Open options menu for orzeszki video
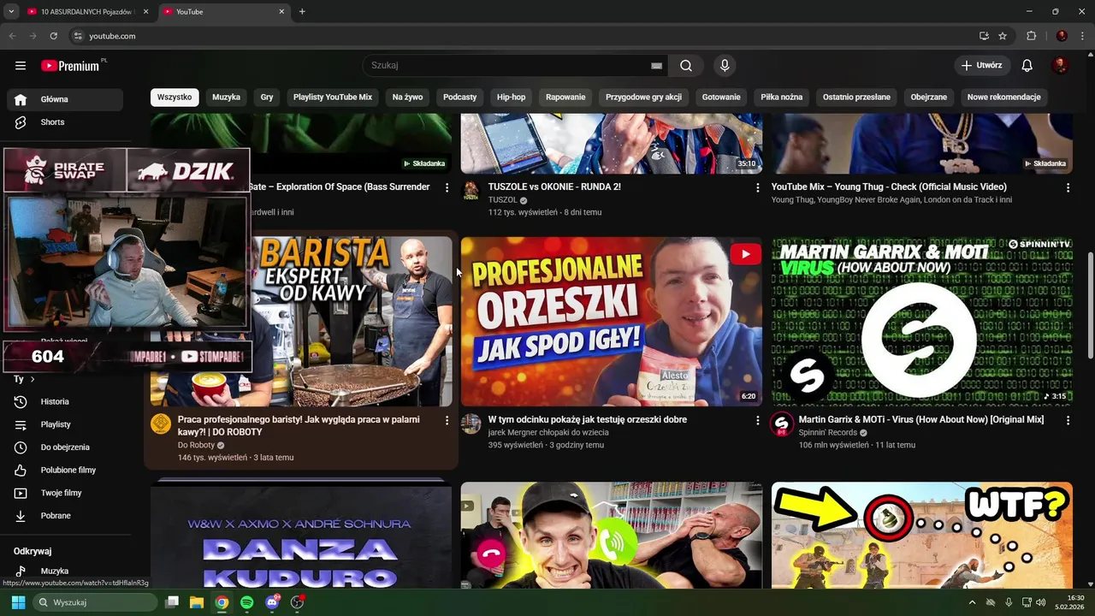This screenshot has height=616, width=1095. [757, 420]
